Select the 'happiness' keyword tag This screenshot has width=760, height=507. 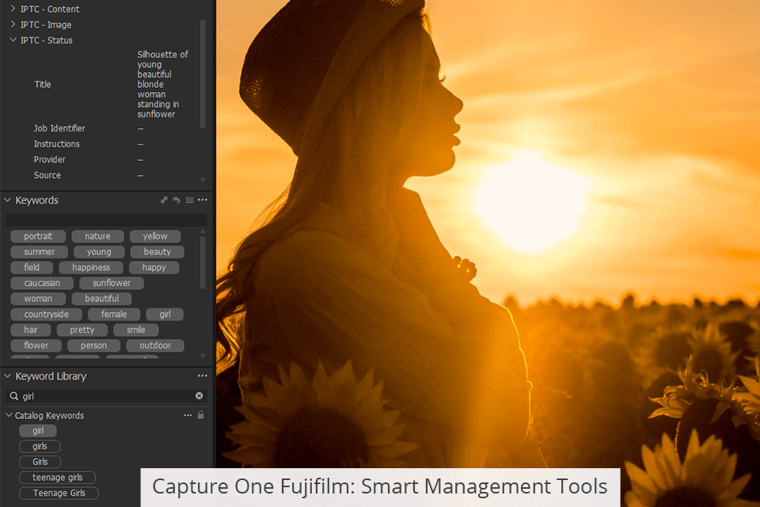[91, 267]
